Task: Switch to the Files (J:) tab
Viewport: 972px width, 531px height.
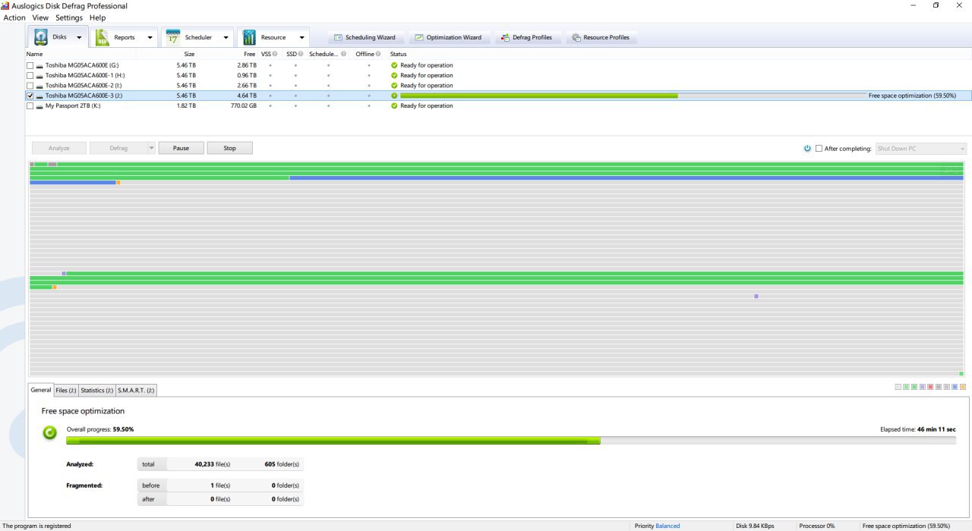Action: [66, 391]
